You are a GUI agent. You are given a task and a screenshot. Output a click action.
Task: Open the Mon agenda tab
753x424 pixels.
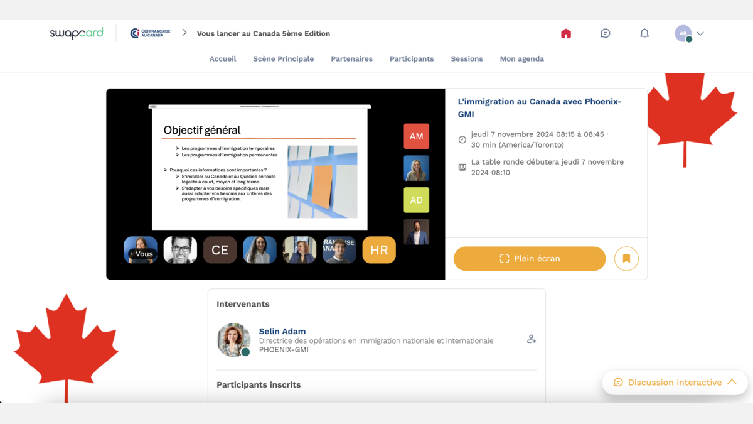[521, 59]
